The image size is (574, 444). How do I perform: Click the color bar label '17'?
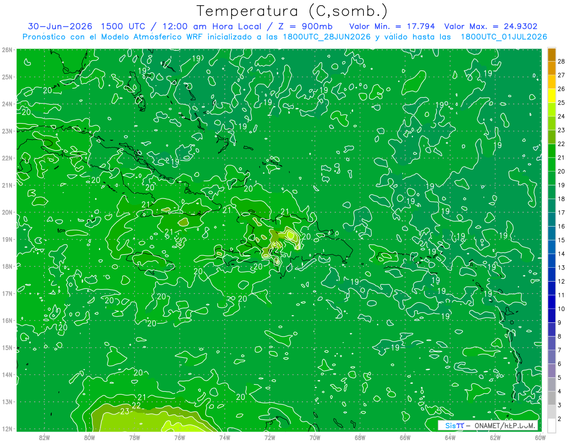tap(562, 213)
